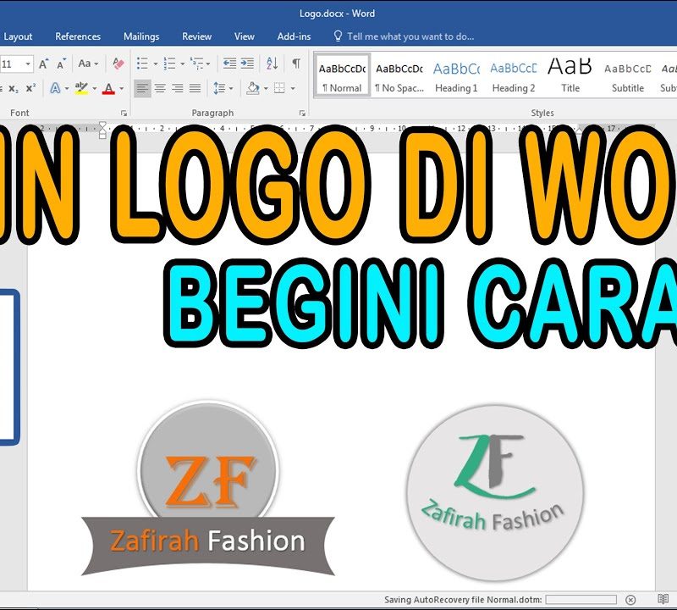
Task: Switch to Read Mode view icon
Action: point(663,599)
